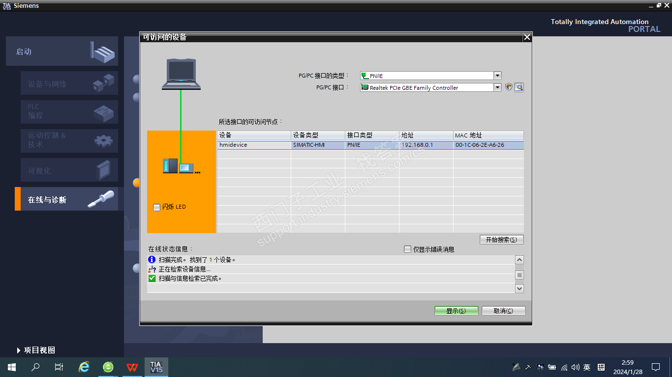Open the 启动 portal menu item
The height and width of the screenshot is (377, 672).
62,51
